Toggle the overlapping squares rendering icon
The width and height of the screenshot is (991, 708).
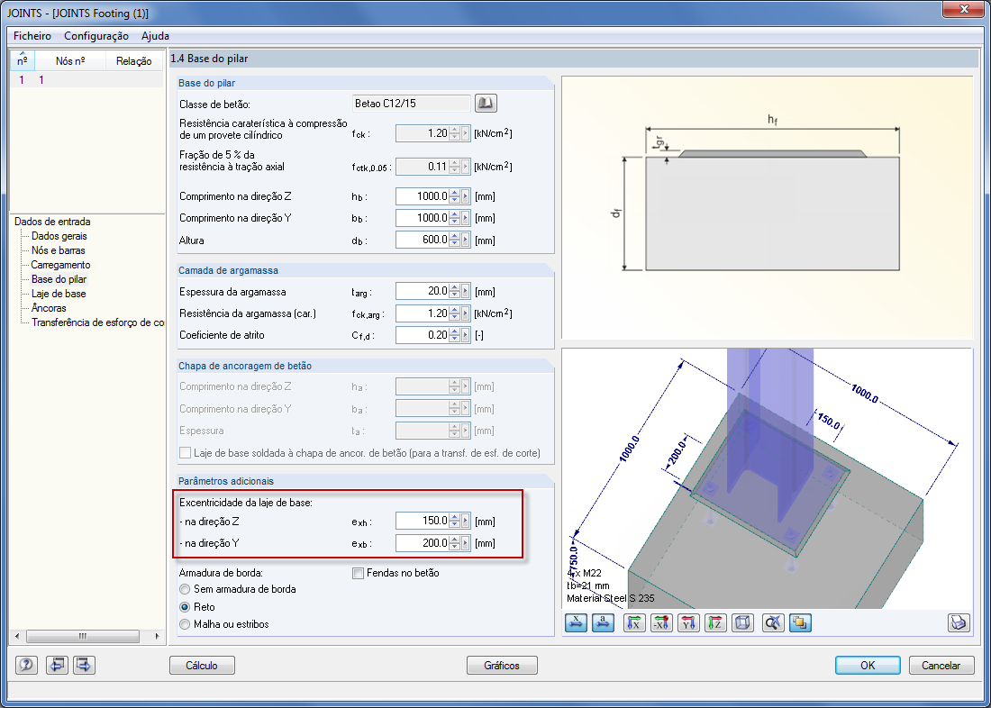coord(801,623)
